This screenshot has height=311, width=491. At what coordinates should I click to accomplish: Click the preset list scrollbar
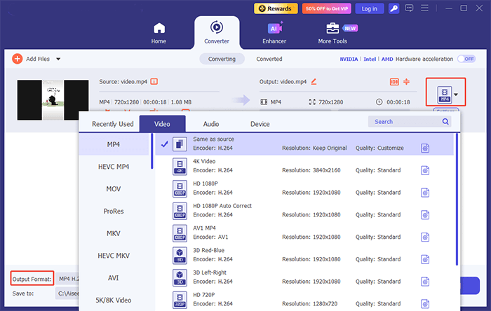(457, 200)
